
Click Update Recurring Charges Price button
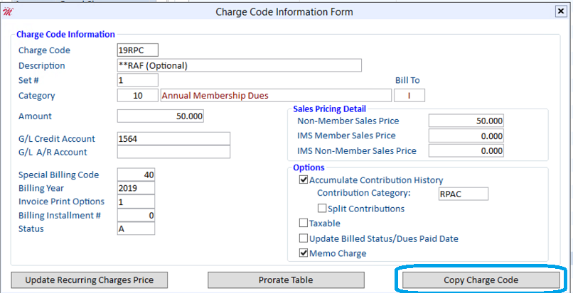pyautogui.click(x=89, y=280)
